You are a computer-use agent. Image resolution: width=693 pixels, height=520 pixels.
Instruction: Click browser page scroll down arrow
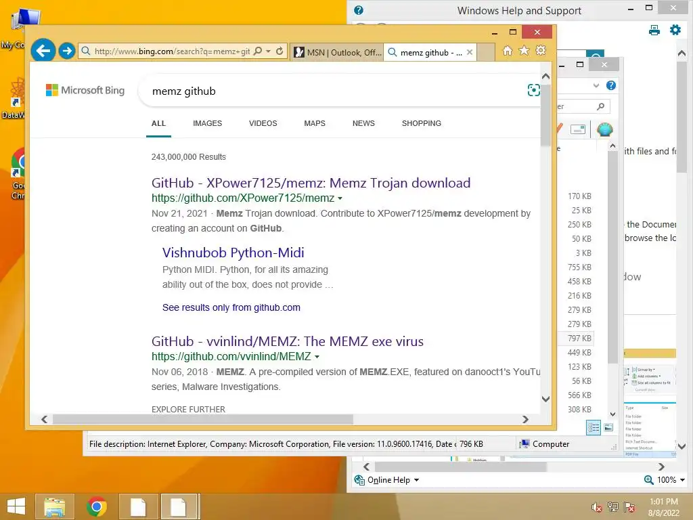[x=546, y=399]
